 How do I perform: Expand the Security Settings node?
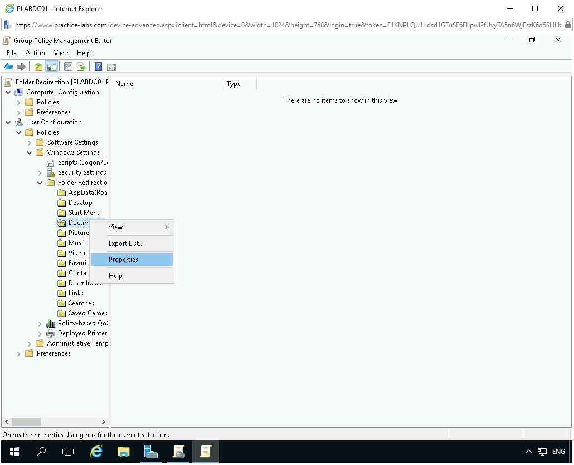click(40, 172)
